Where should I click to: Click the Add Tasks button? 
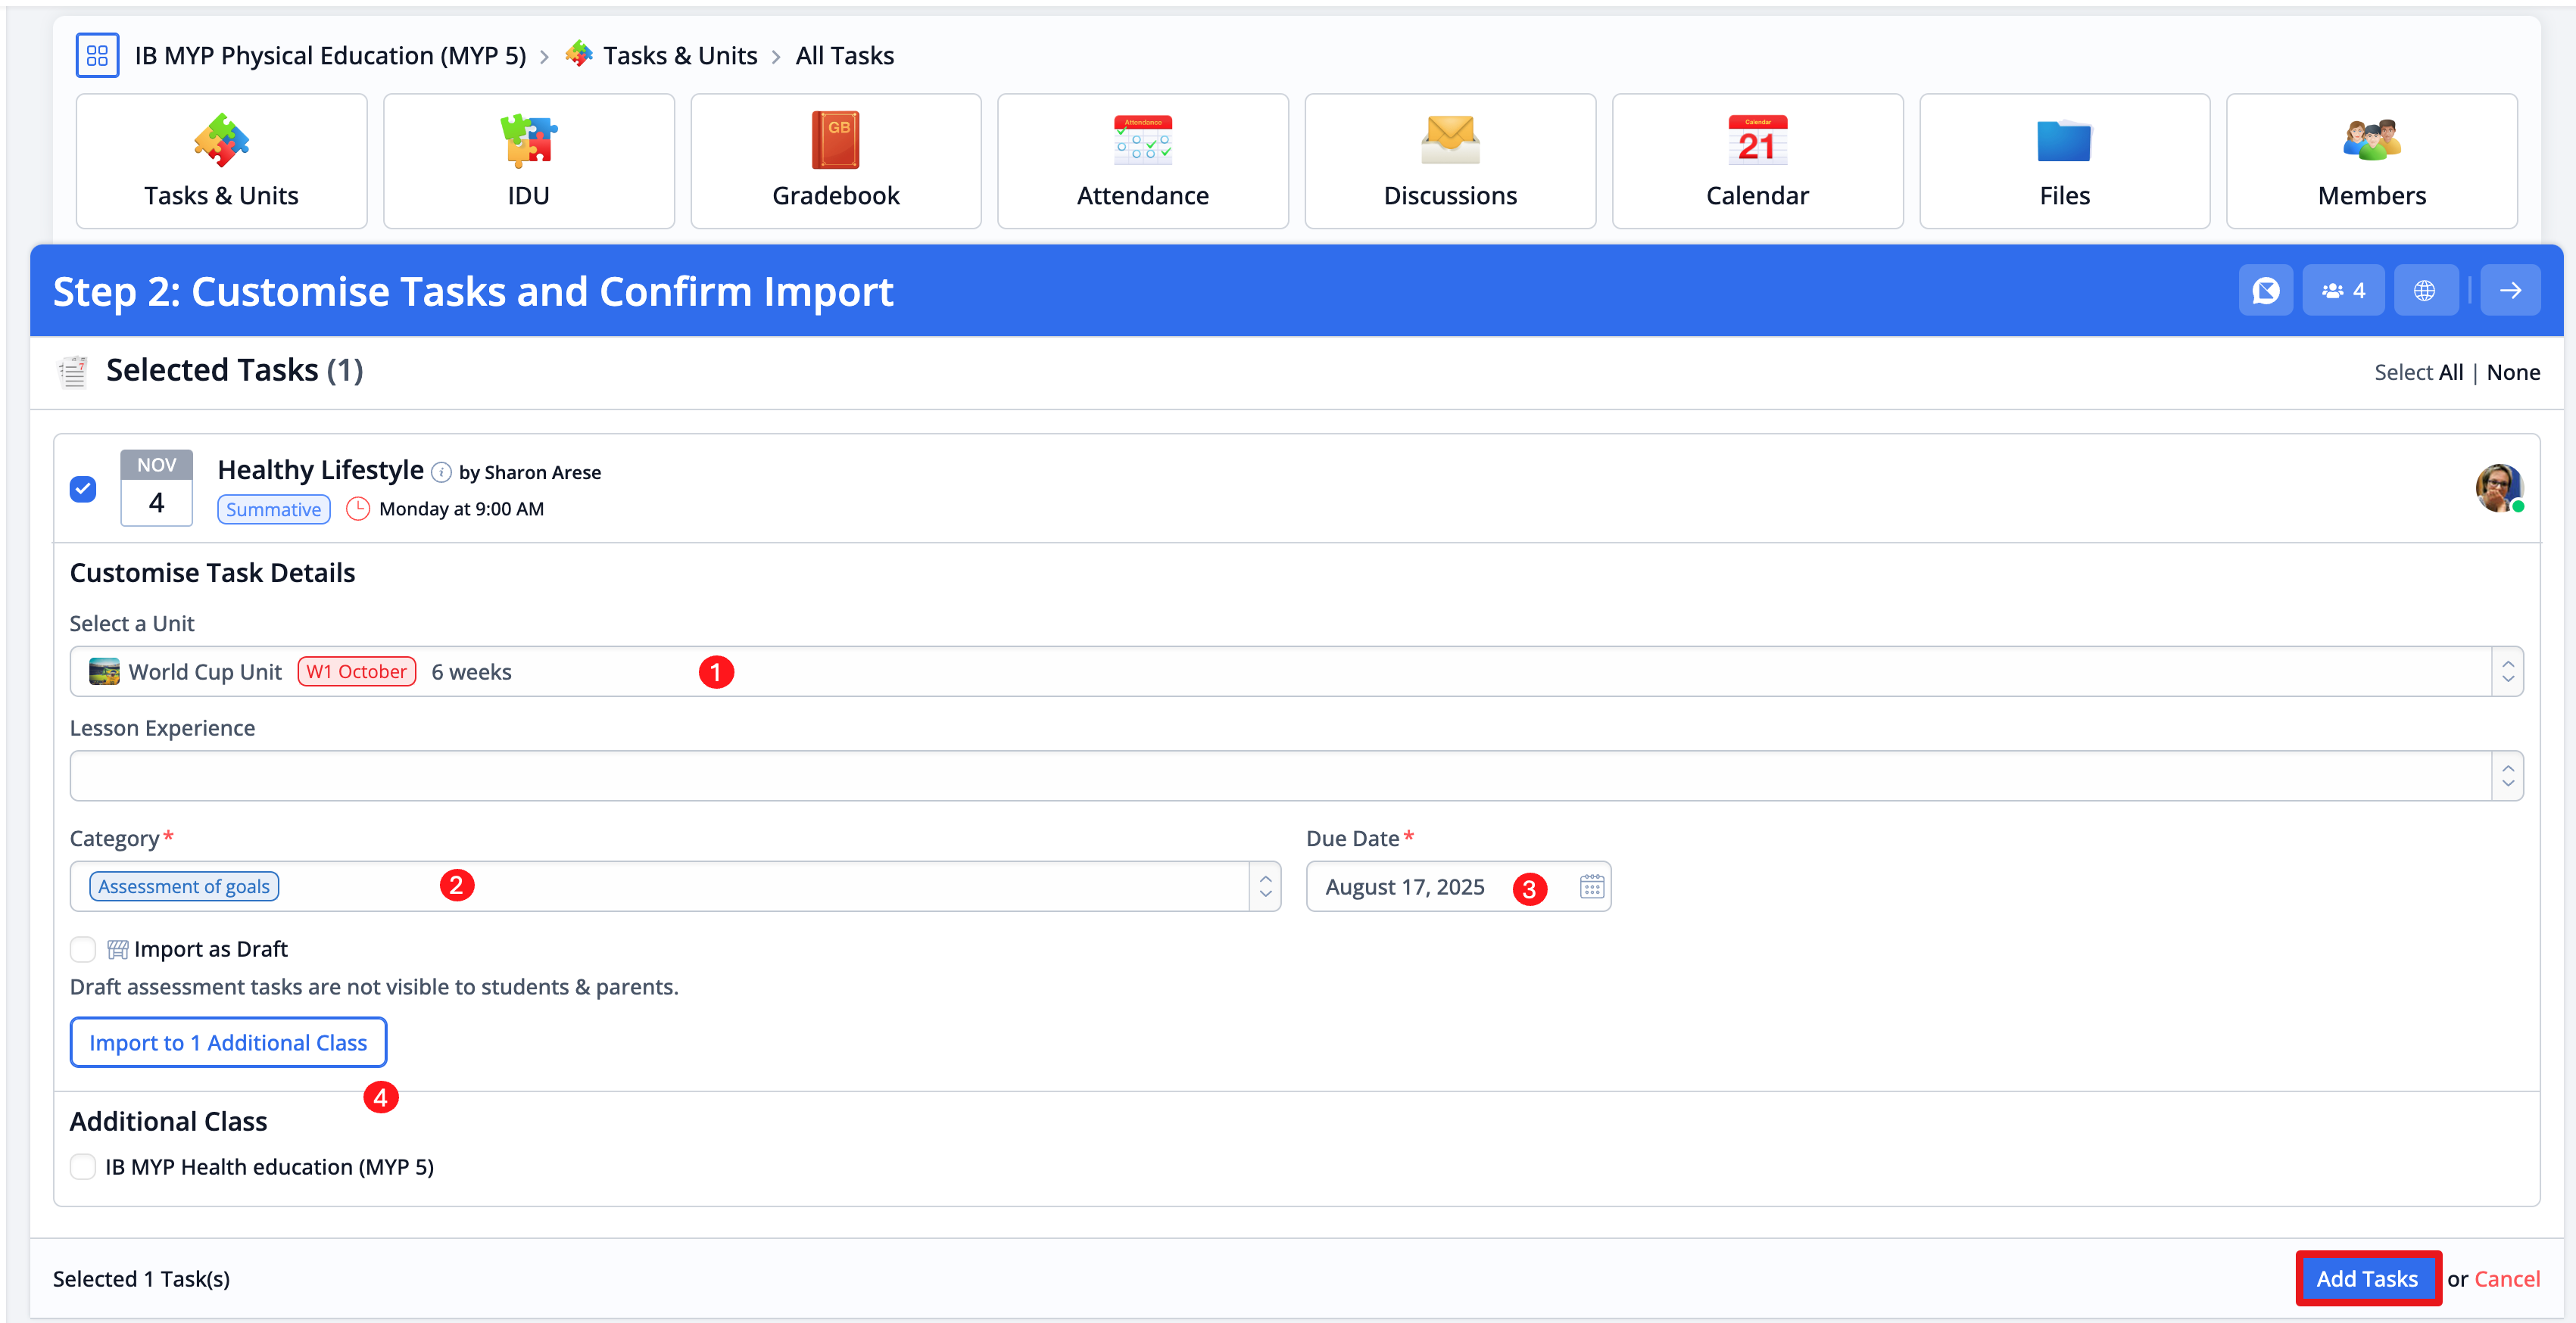(2366, 1278)
